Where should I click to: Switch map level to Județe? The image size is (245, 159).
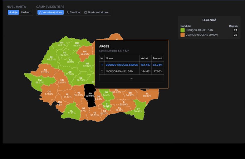[13, 12]
